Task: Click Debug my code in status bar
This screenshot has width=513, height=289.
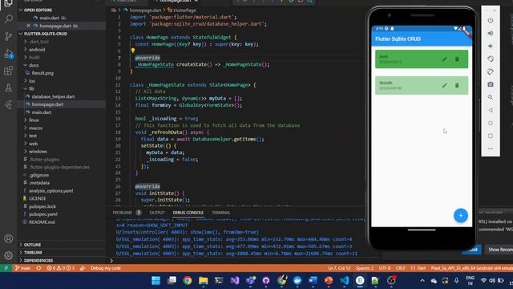Action: tap(105, 268)
